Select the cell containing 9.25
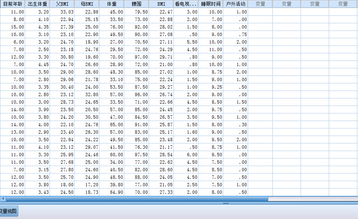The width and height of the screenshot is (358, 219). pos(211,87)
